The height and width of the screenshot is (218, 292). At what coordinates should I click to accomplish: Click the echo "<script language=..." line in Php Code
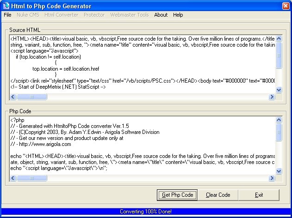pyautogui.click(x=59, y=168)
